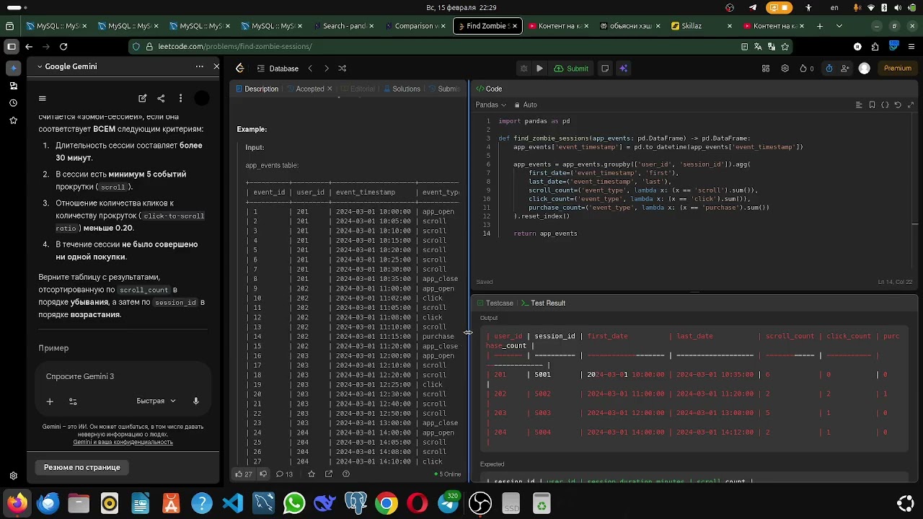The image size is (923, 519).
Task: Open LeetCode settings gear icon
Action: 785,68
